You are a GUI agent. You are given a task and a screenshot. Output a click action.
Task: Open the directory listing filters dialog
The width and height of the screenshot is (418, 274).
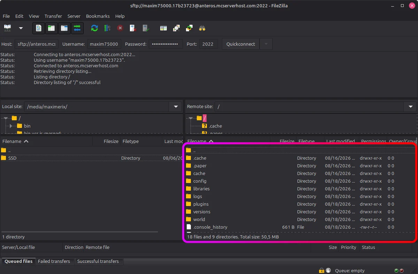[x=163, y=28]
